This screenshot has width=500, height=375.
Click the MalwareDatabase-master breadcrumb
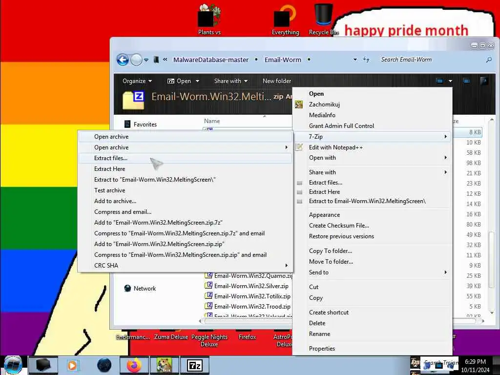click(x=211, y=60)
